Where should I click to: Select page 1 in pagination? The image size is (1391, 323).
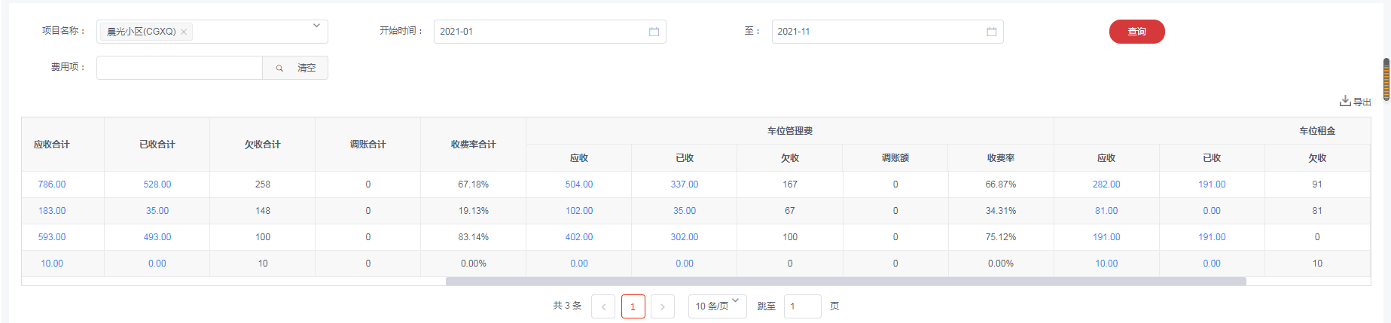[x=633, y=306]
